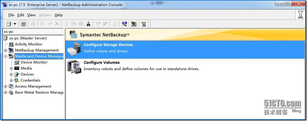
Task: Click the Configure Volumes link
Action: [x=102, y=62]
